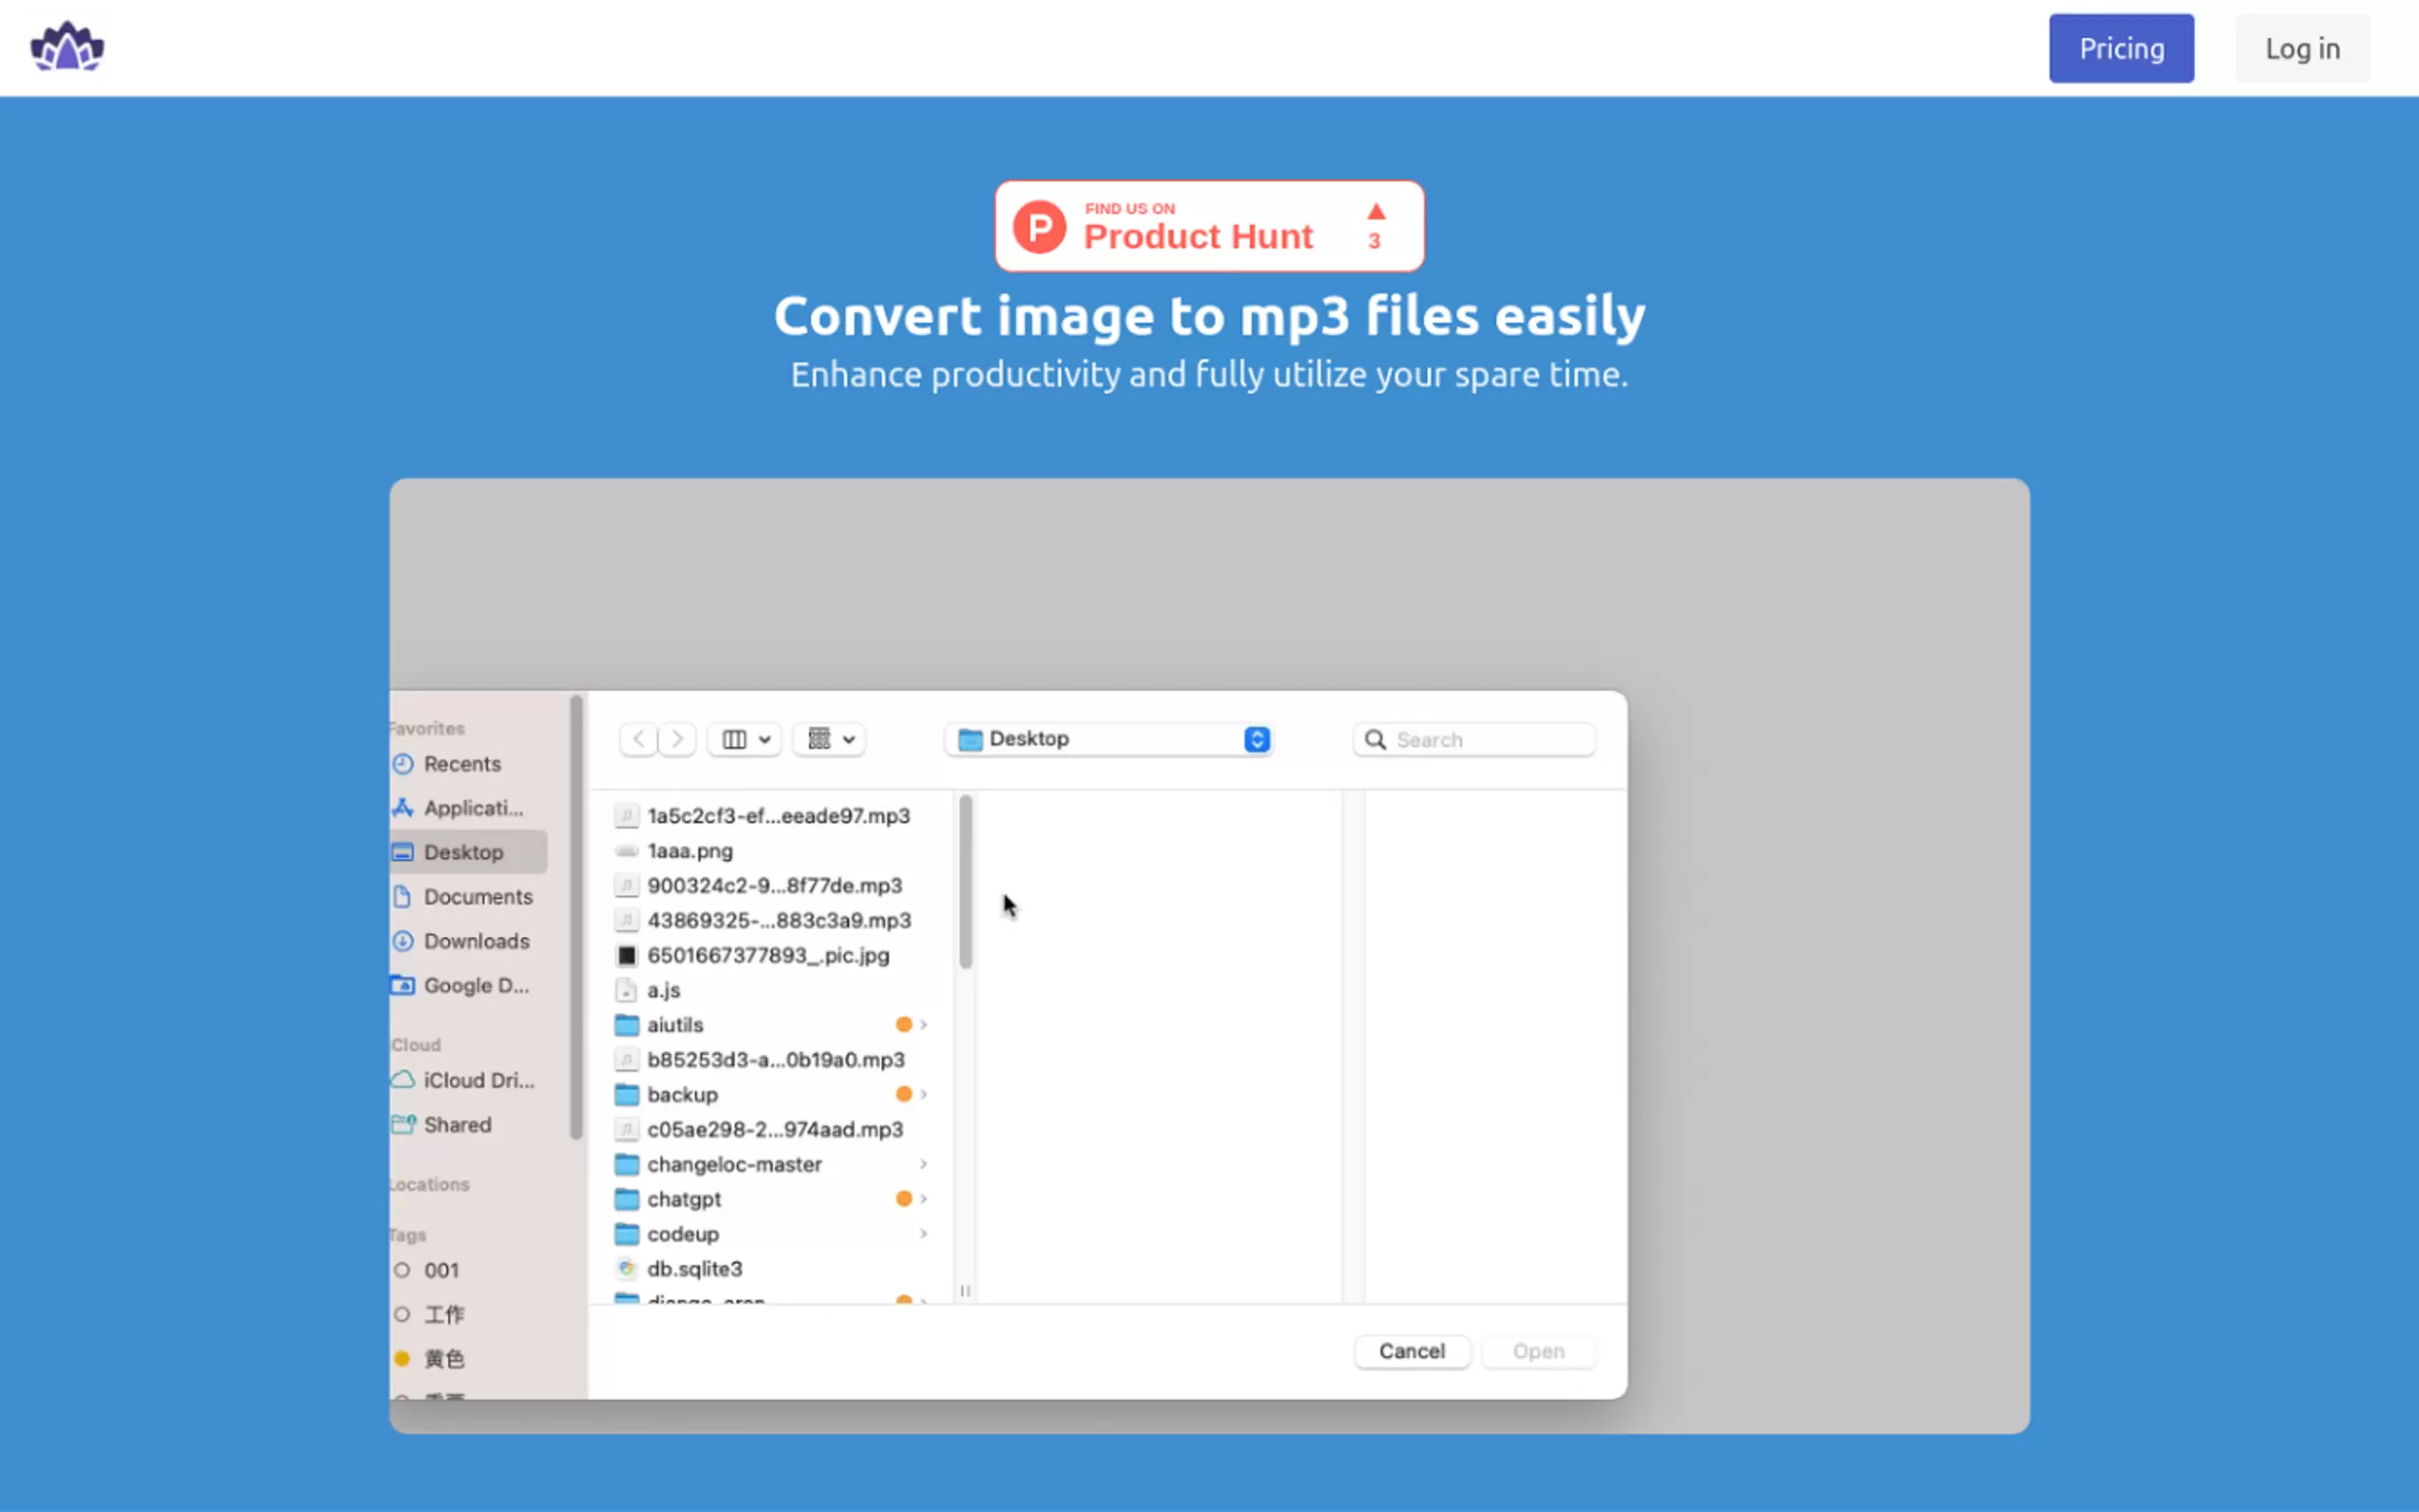Open the column view mode dropdown
The width and height of the screenshot is (2419, 1512).
[x=745, y=739]
